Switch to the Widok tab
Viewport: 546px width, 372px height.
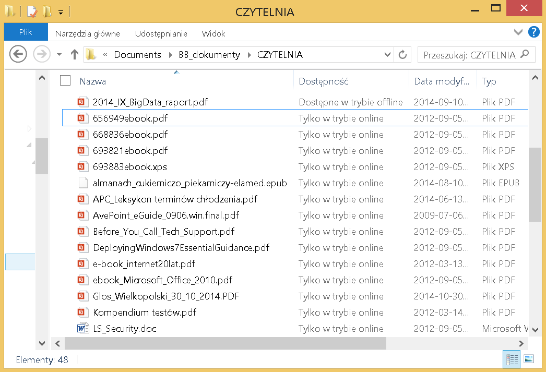[x=213, y=33]
